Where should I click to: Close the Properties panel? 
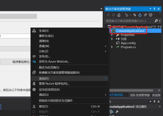[x=159, y=101]
